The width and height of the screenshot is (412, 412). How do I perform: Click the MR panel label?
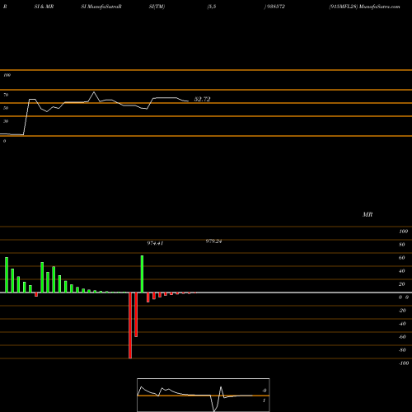(368, 214)
